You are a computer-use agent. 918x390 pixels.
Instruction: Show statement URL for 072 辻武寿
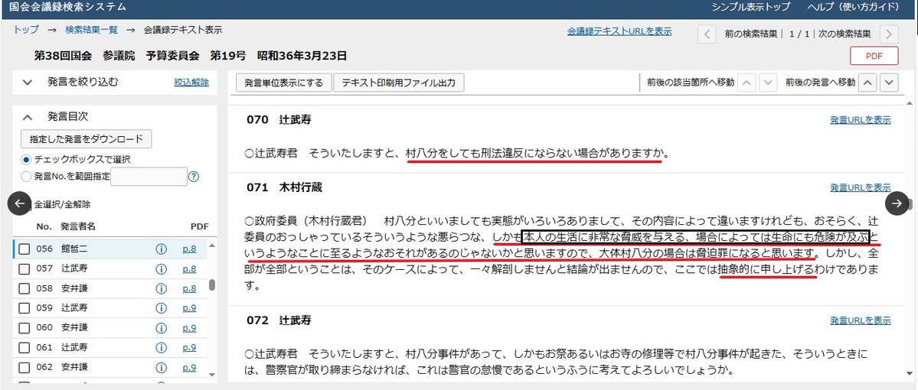(861, 320)
